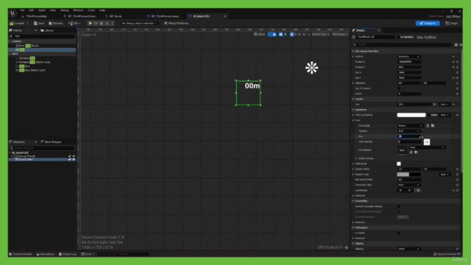Screen dimensions: 471x265
Task: Click the Unreal Engine logo
Action: 13,13
